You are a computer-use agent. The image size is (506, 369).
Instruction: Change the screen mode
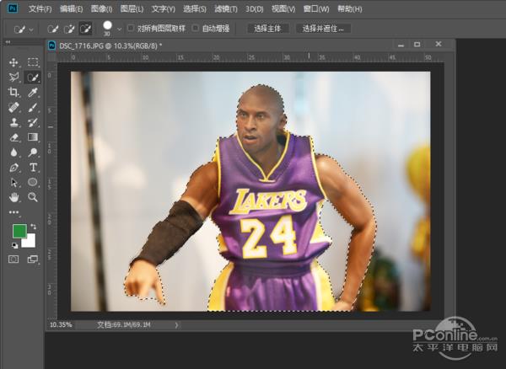click(x=33, y=259)
